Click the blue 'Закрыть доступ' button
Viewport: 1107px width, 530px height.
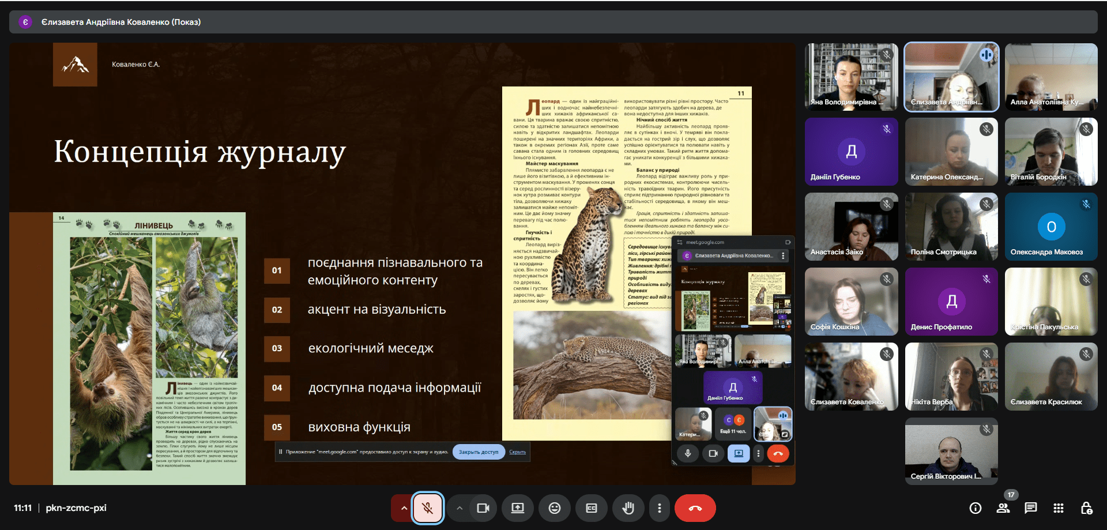click(x=479, y=452)
